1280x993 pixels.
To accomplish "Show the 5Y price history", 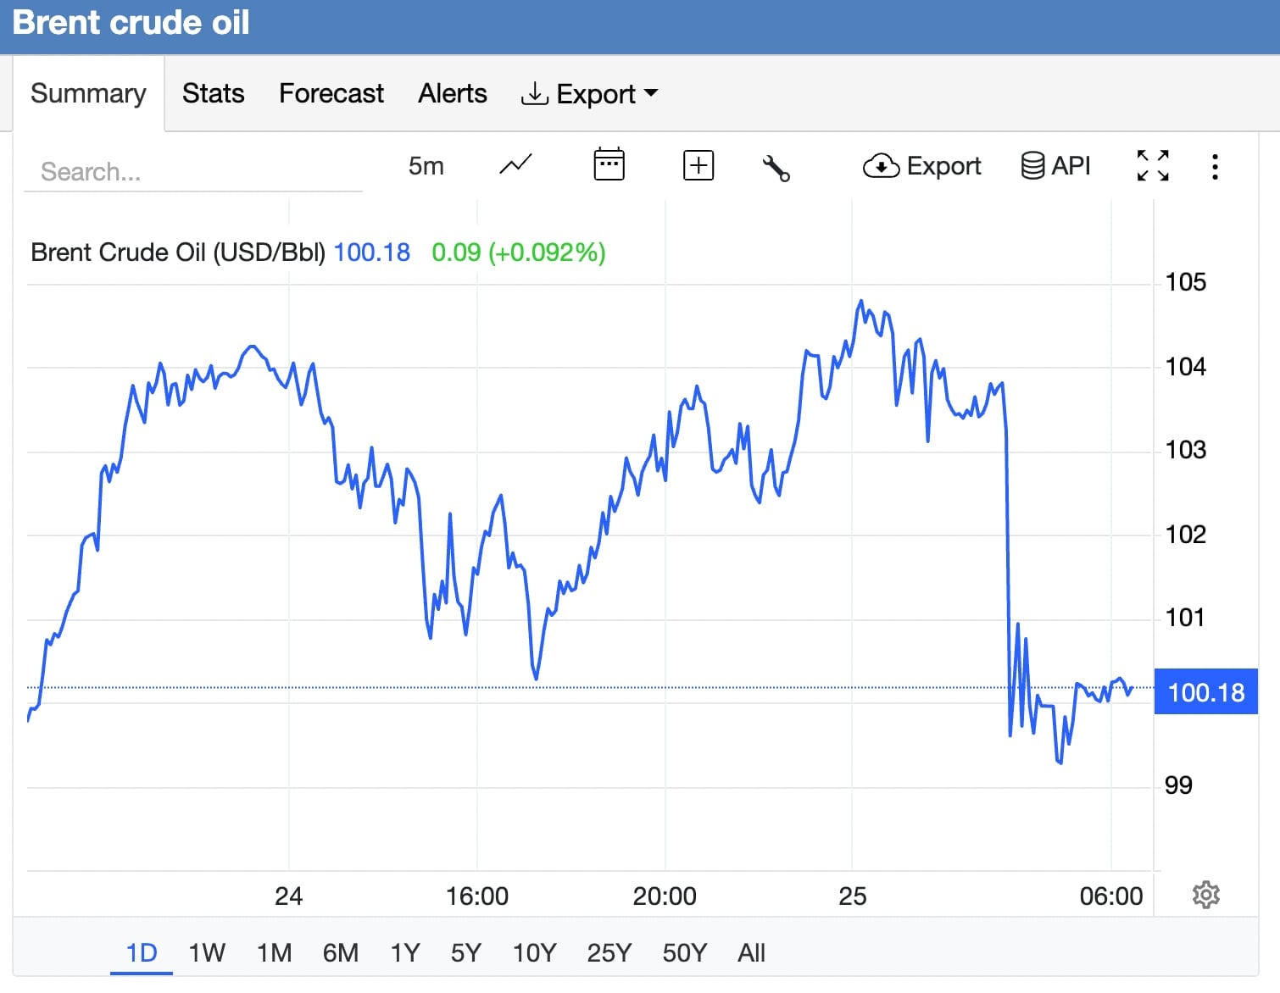I will (x=465, y=953).
